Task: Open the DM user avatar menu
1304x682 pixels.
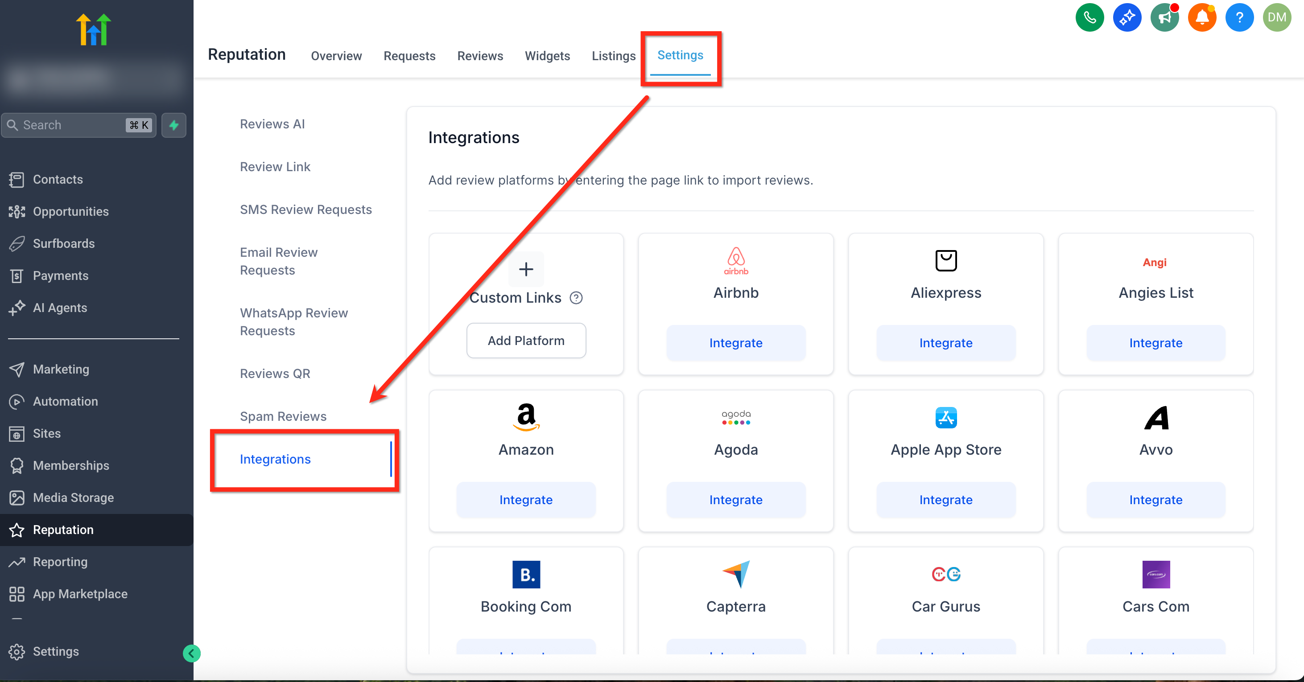Action: coord(1277,18)
